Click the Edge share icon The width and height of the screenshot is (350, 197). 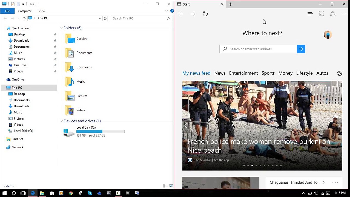click(333, 14)
